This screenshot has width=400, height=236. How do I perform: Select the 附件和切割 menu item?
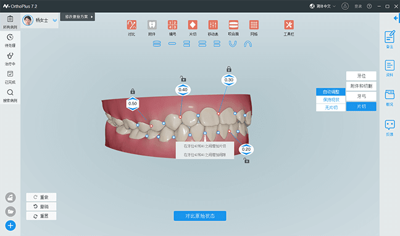[x=361, y=86]
